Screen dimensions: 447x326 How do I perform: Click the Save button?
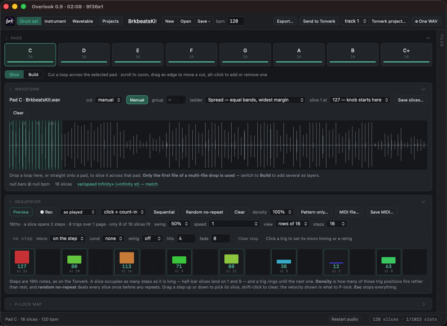(x=204, y=21)
